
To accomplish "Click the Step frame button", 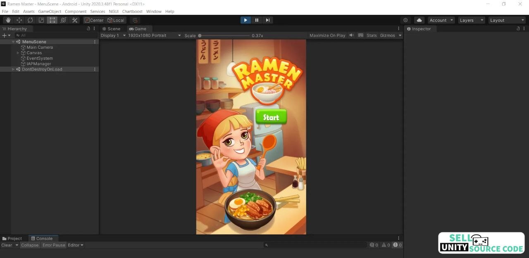I will pyautogui.click(x=268, y=20).
